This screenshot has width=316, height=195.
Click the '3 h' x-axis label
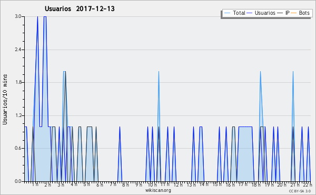[x=61, y=184]
